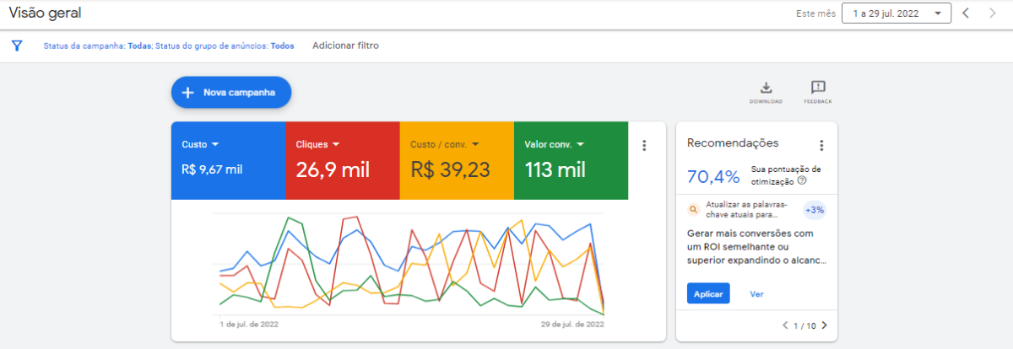The width and height of the screenshot is (1013, 349).
Task: Click the optimization score help icon
Action: pyautogui.click(x=801, y=180)
